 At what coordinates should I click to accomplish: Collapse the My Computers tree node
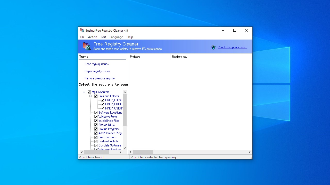pyautogui.click(x=84, y=92)
